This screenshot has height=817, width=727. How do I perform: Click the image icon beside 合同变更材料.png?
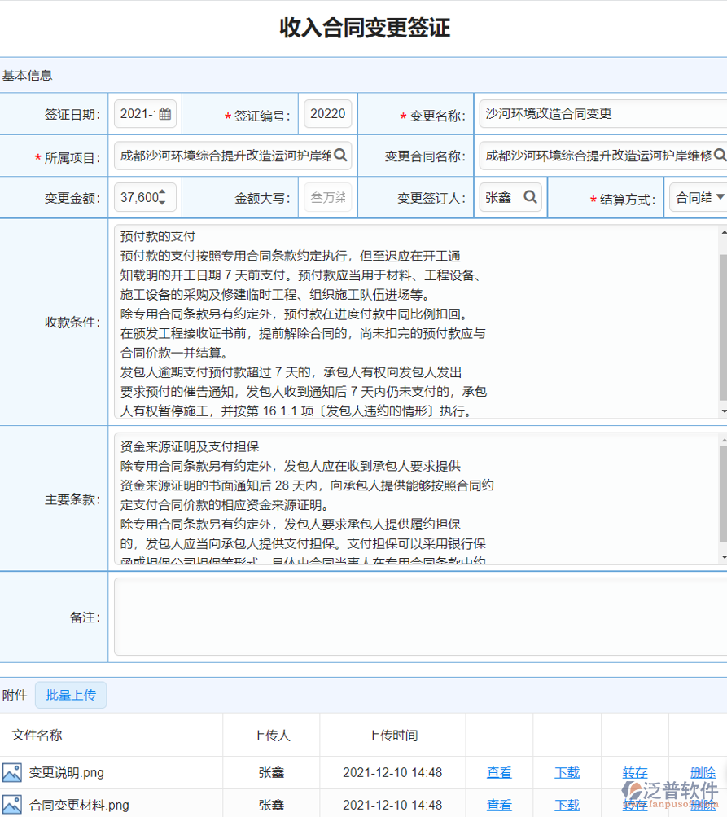click(13, 806)
